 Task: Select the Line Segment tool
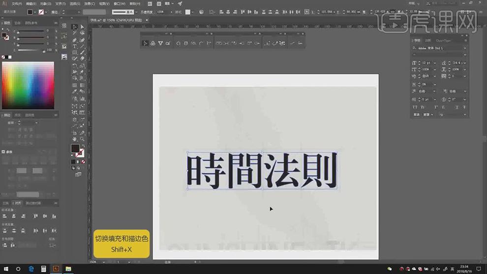[82, 46]
